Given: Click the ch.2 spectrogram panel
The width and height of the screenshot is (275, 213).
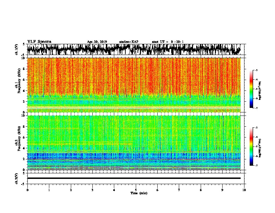Looking at the screenshot, I should 134,143.
